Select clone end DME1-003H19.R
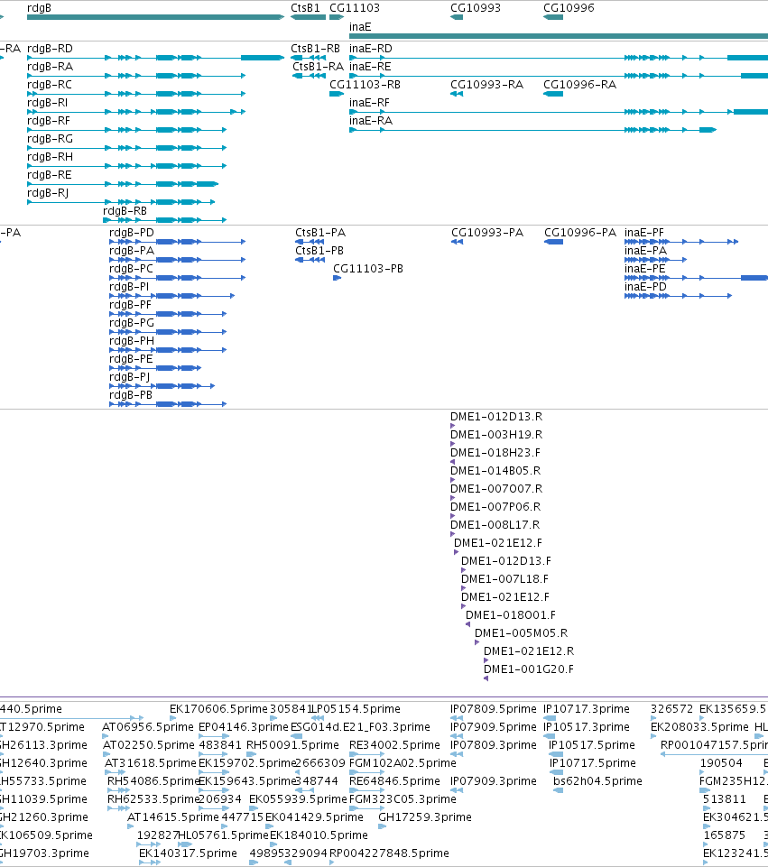Screen dimensions: 768x867 pos(496,435)
